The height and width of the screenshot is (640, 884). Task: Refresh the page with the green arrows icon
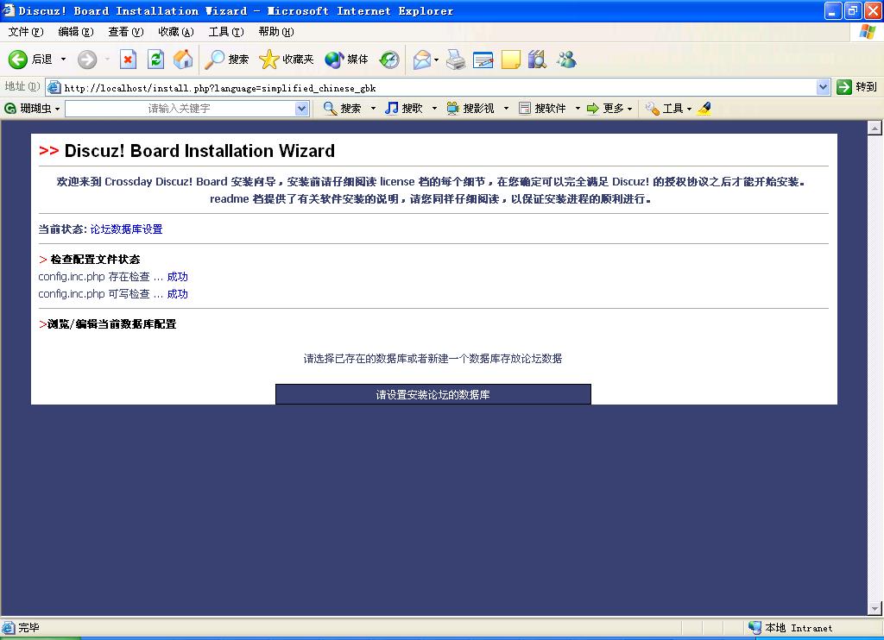(x=155, y=60)
